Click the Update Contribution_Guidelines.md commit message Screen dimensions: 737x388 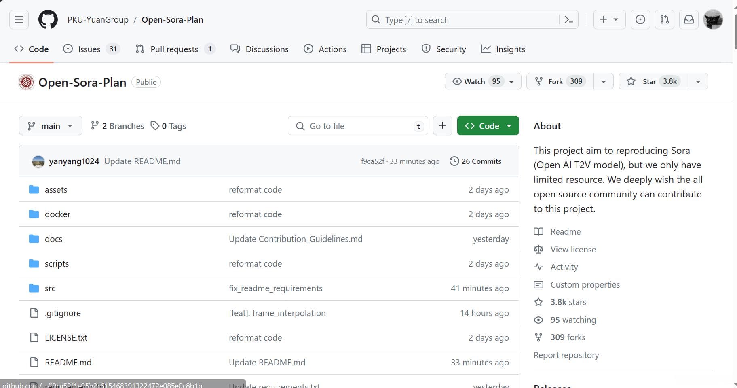[296, 239]
